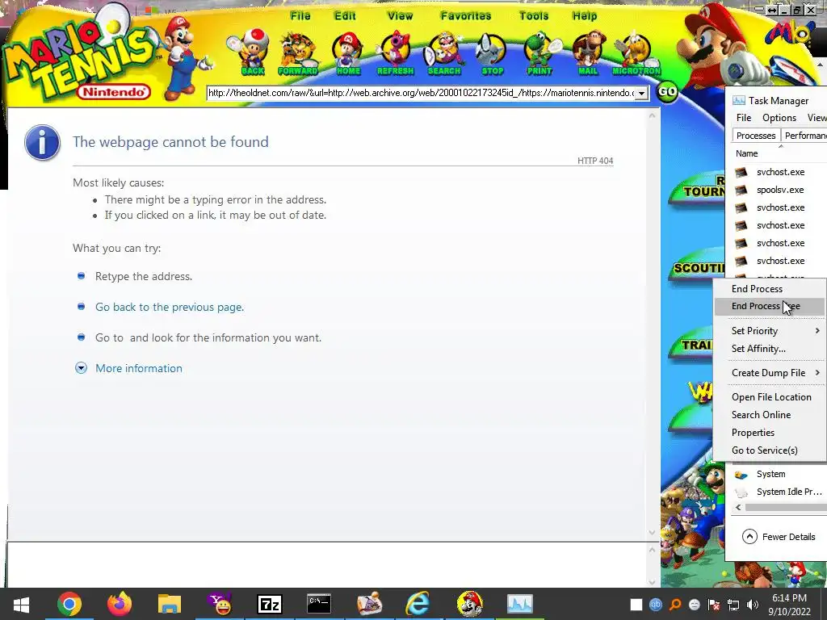Screen dimensions: 827x620
Task: Click the Baby Mario HOME button
Action: (347, 52)
